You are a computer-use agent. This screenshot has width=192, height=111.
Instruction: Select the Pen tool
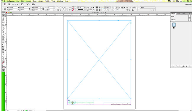[3, 32]
